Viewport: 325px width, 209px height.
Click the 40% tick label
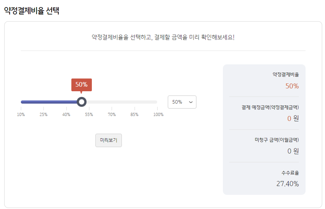(x=65, y=114)
